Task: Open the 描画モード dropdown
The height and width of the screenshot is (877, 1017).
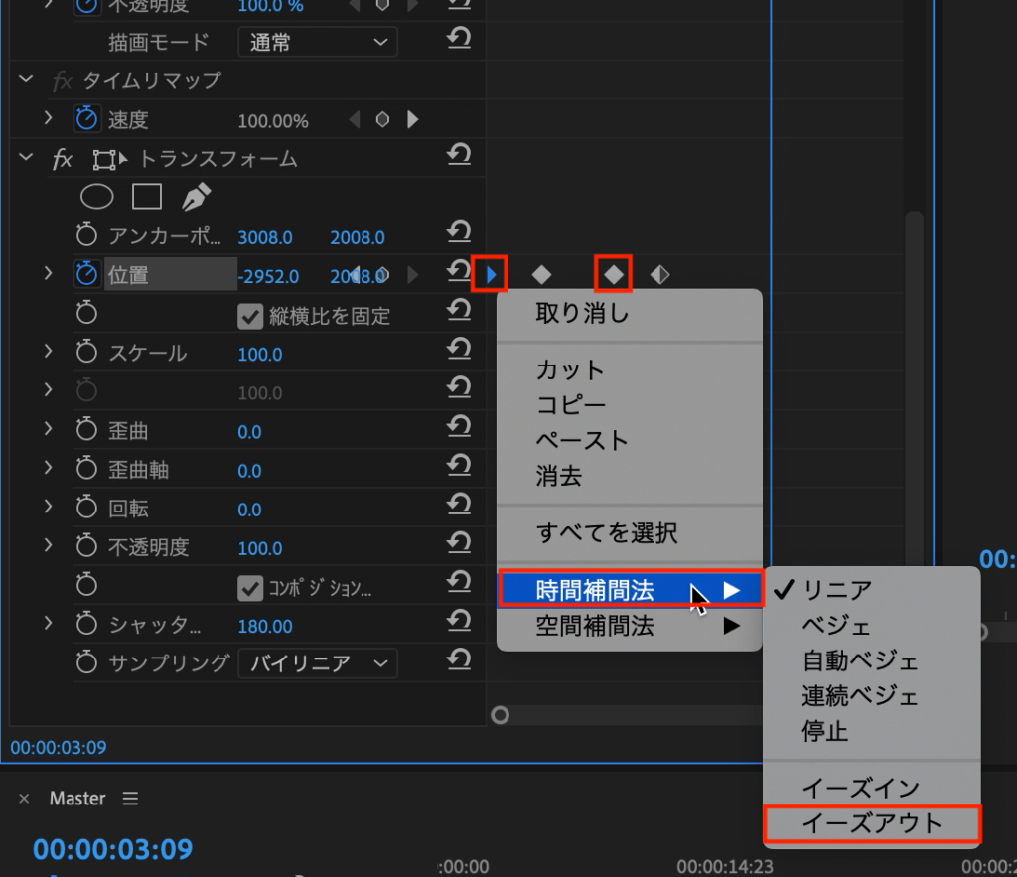Action: pyautogui.click(x=318, y=42)
